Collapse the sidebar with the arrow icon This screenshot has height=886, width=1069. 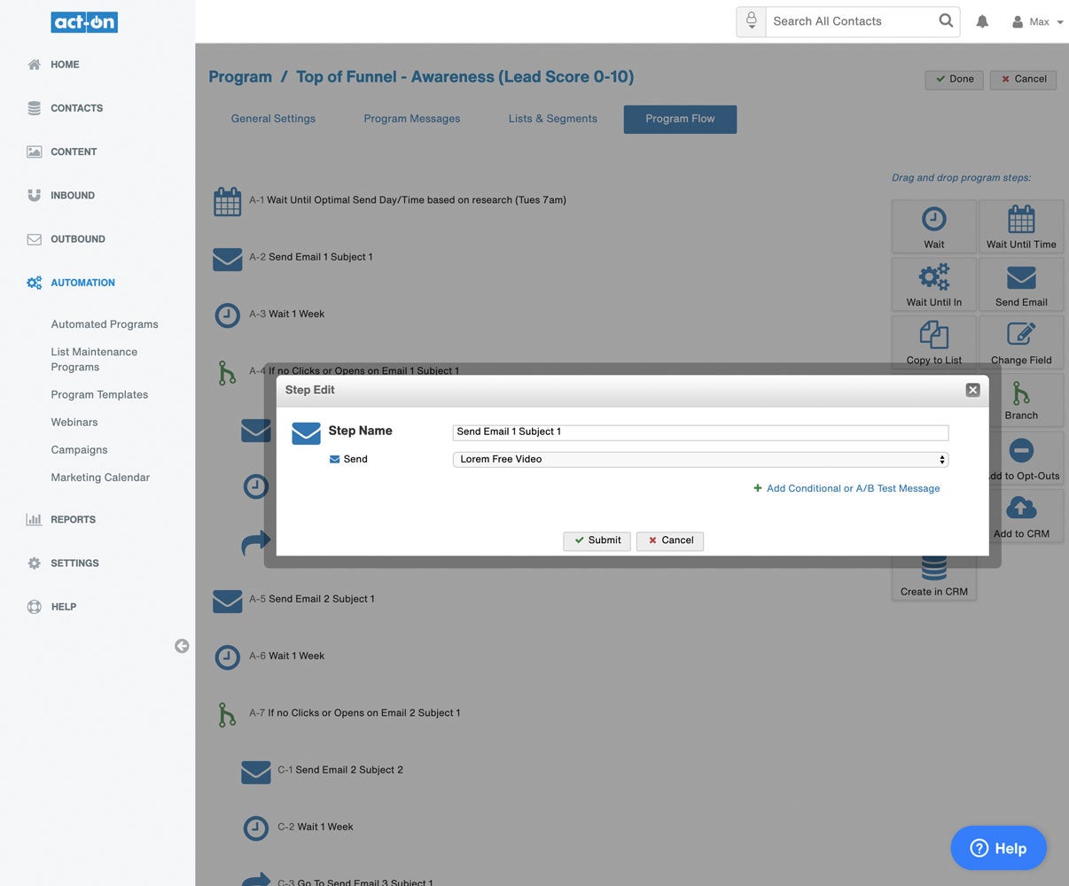click(182, 646)
